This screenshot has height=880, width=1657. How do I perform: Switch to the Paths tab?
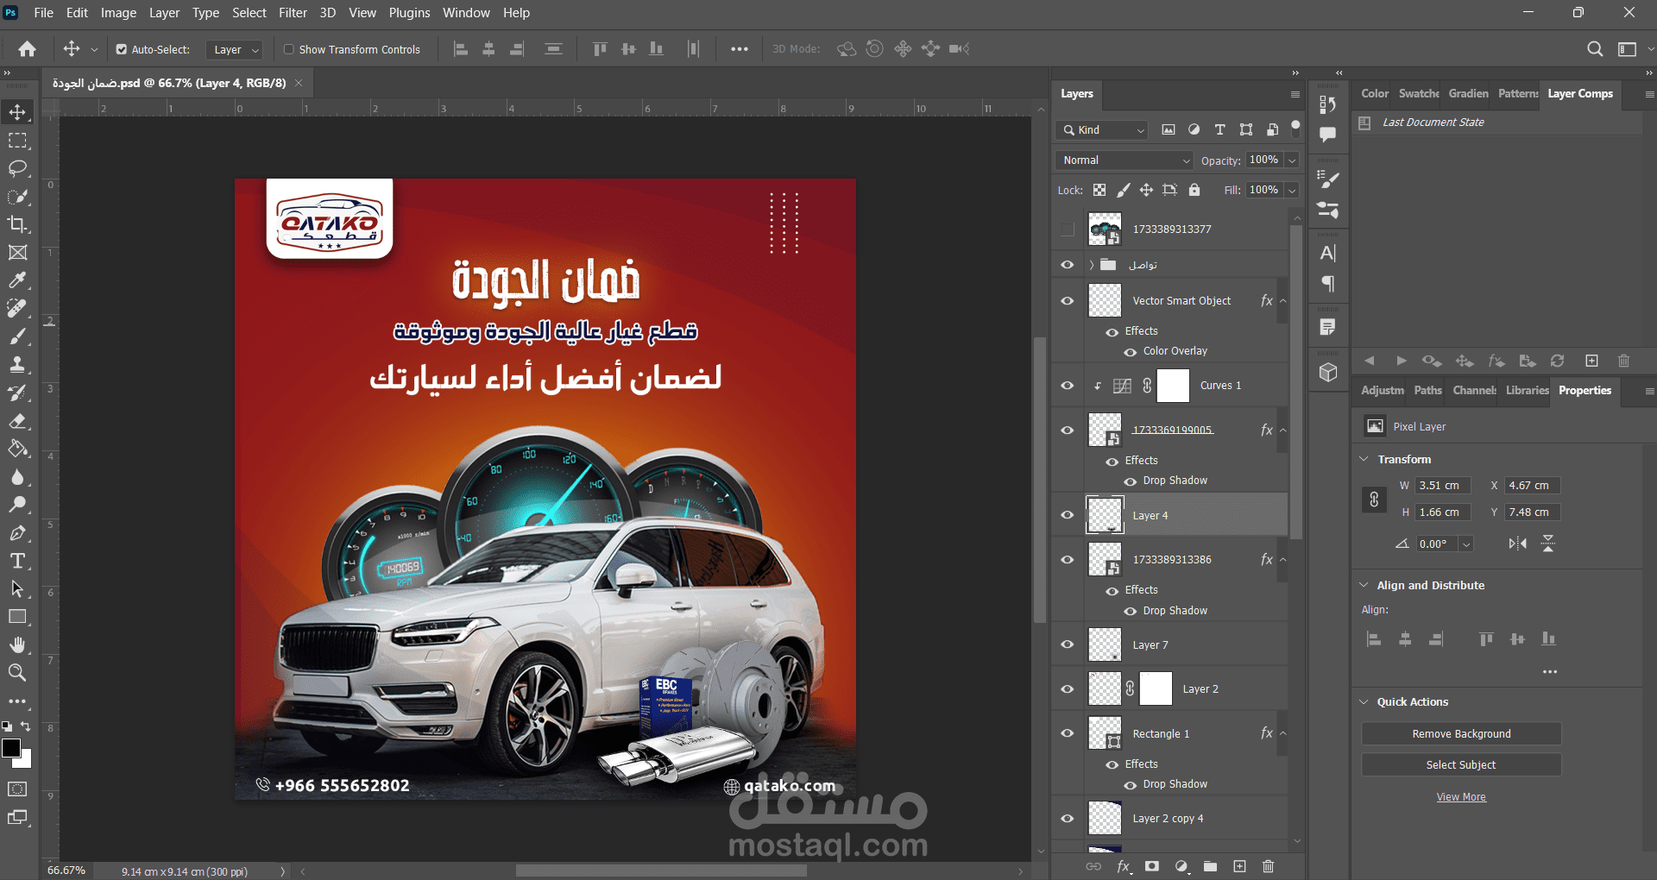[1427, 390]
